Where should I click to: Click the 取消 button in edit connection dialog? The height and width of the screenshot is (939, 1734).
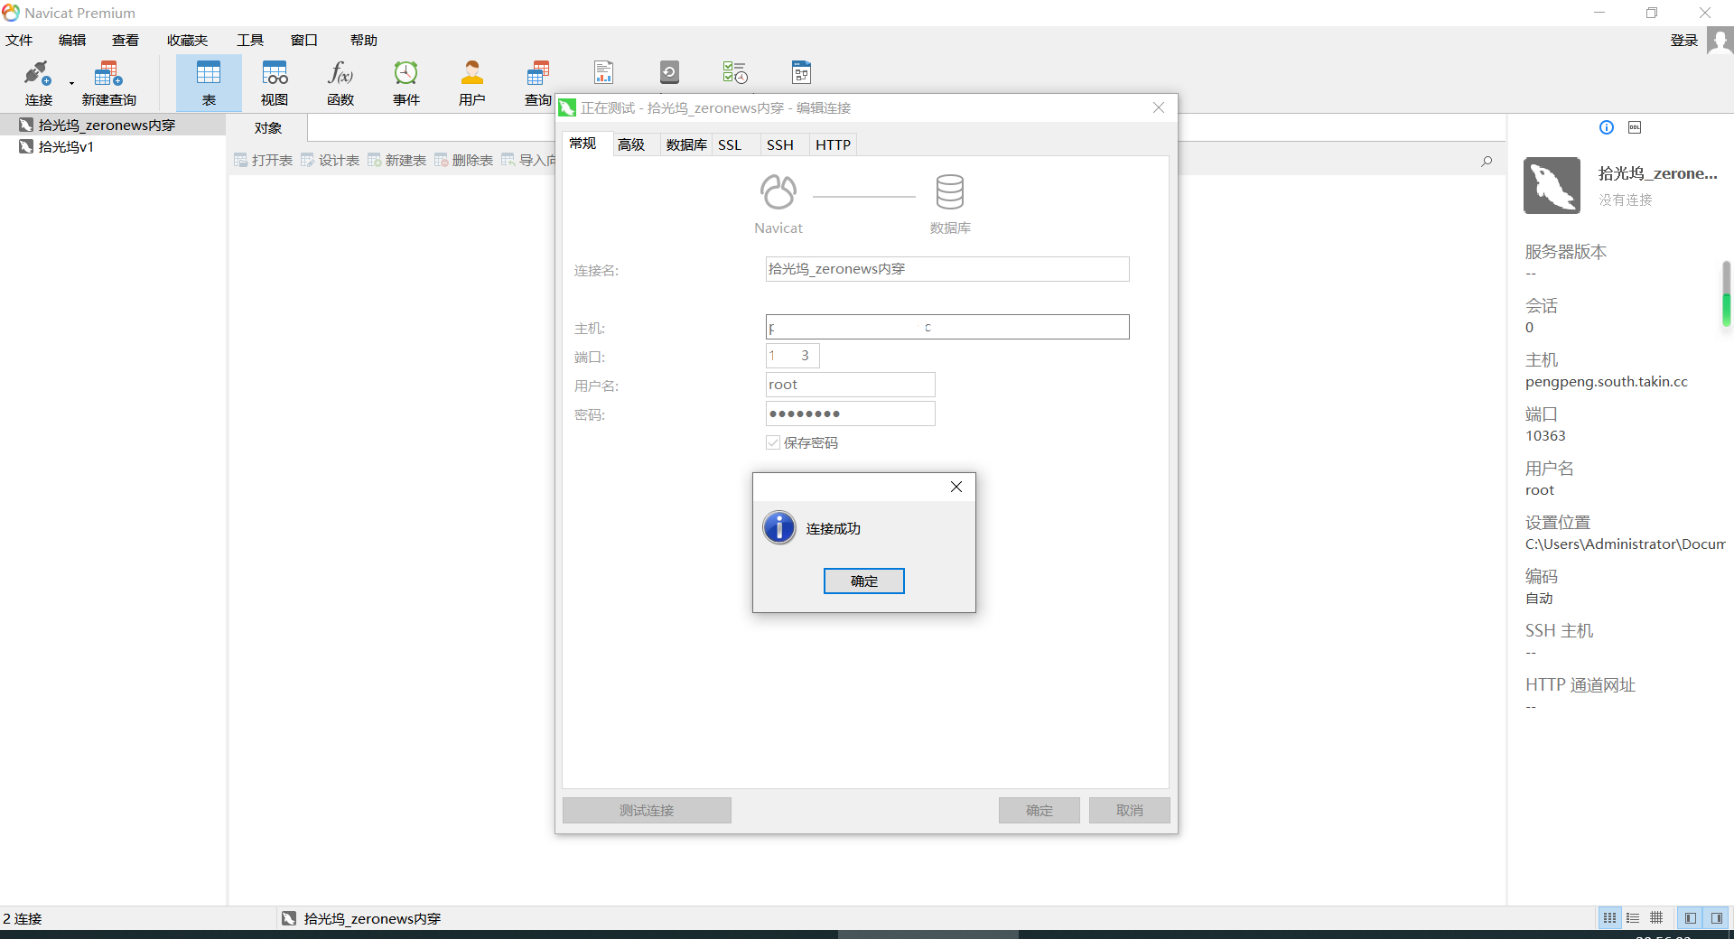[1129, 810]
